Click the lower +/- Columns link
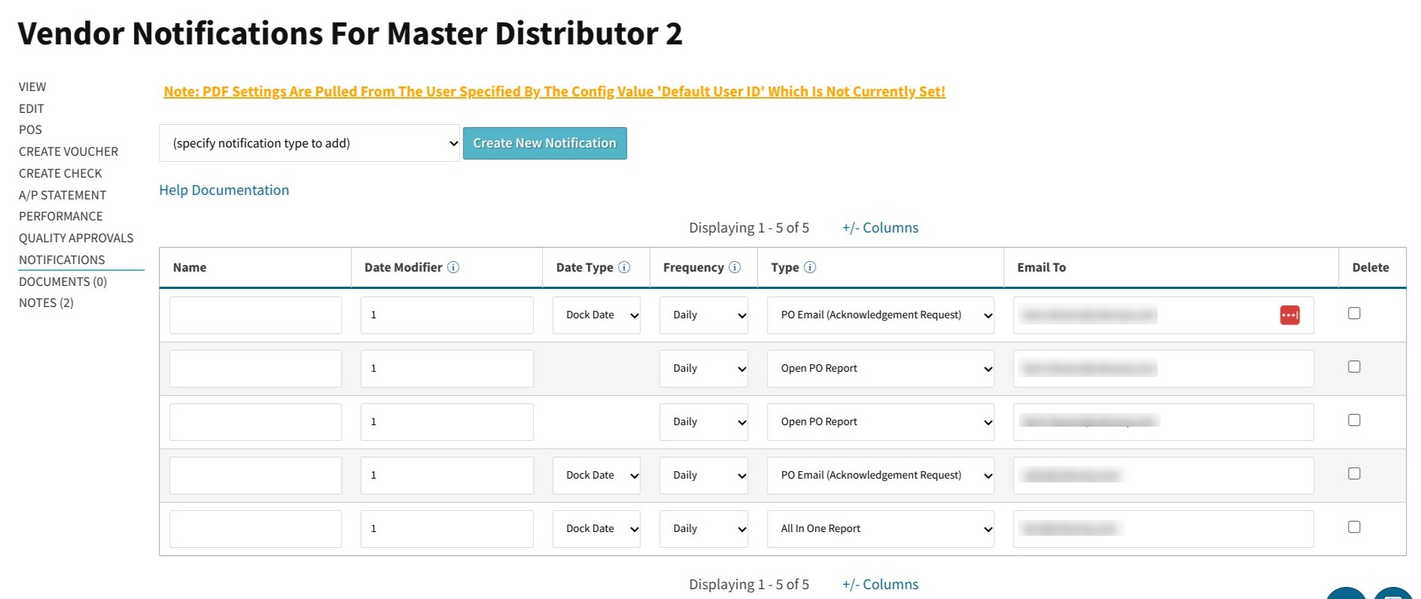The width and height of the screenshot is (1421, 599). [x=881, y=584]
